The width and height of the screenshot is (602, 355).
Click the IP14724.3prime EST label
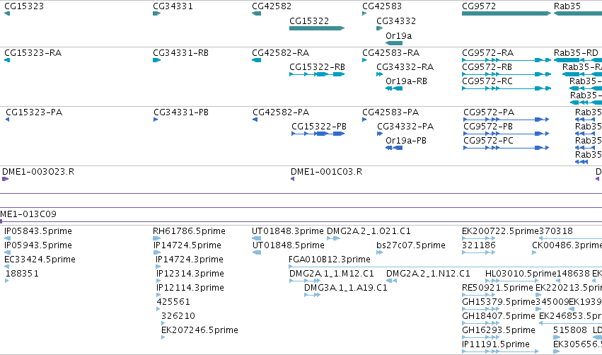(x=190, y=260)
